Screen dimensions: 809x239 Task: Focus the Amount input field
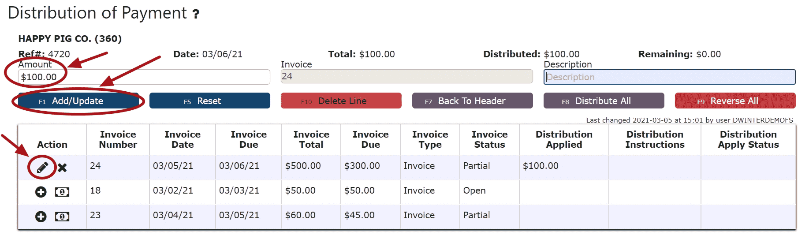point(144,77)
